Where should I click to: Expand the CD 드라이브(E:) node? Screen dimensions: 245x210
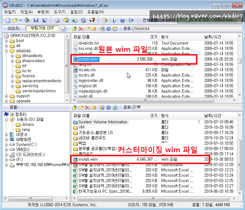pyautogui.click(x=6, y=155)
